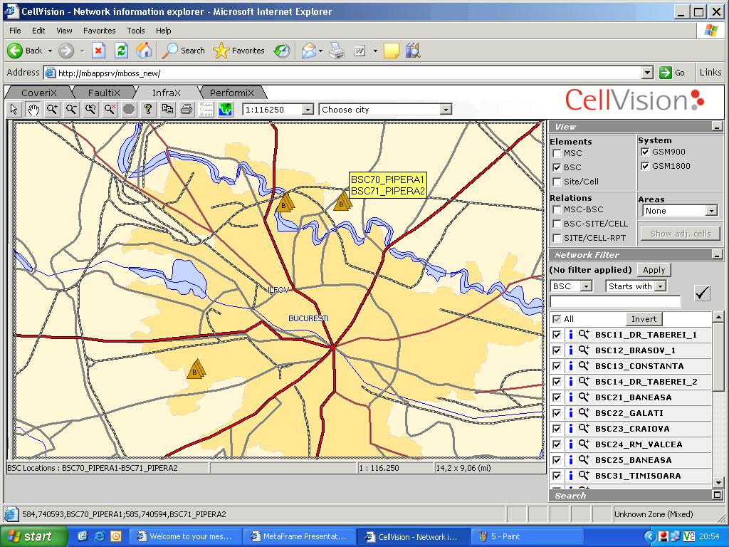Image resolution: width=729 pixels, height=547 pixels.
Task: Switch to 5 - Paint taskbar window
Action: coord(528,536)
